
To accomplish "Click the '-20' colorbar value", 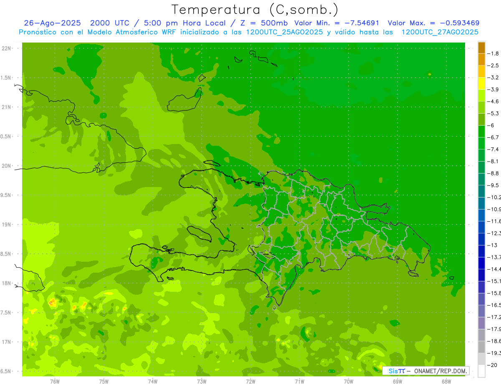I will (x=492, y=365).
